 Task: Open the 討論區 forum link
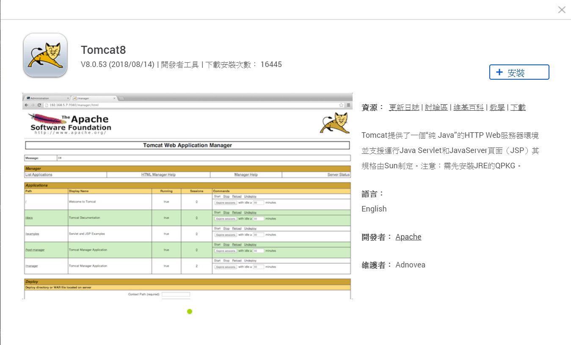point(436,108)
